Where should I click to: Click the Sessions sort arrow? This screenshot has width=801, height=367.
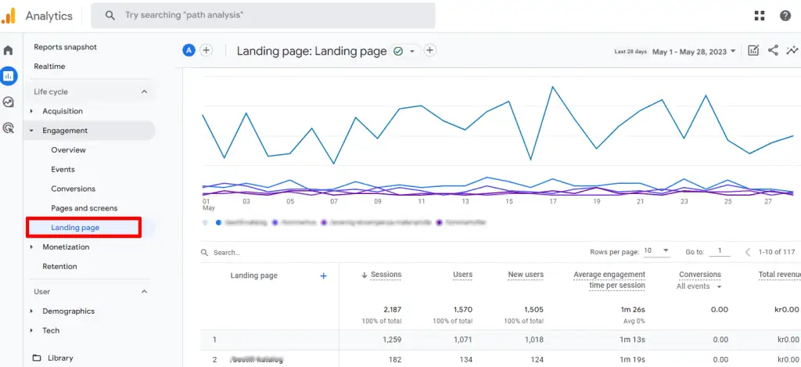pos(365,275)
